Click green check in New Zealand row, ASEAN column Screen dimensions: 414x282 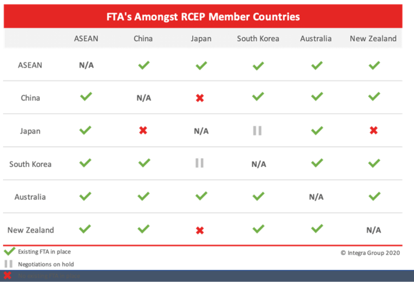(x=85, y=229)
